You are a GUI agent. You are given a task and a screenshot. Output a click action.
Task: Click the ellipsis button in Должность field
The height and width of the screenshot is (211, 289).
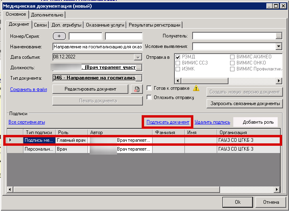[139, 67]
